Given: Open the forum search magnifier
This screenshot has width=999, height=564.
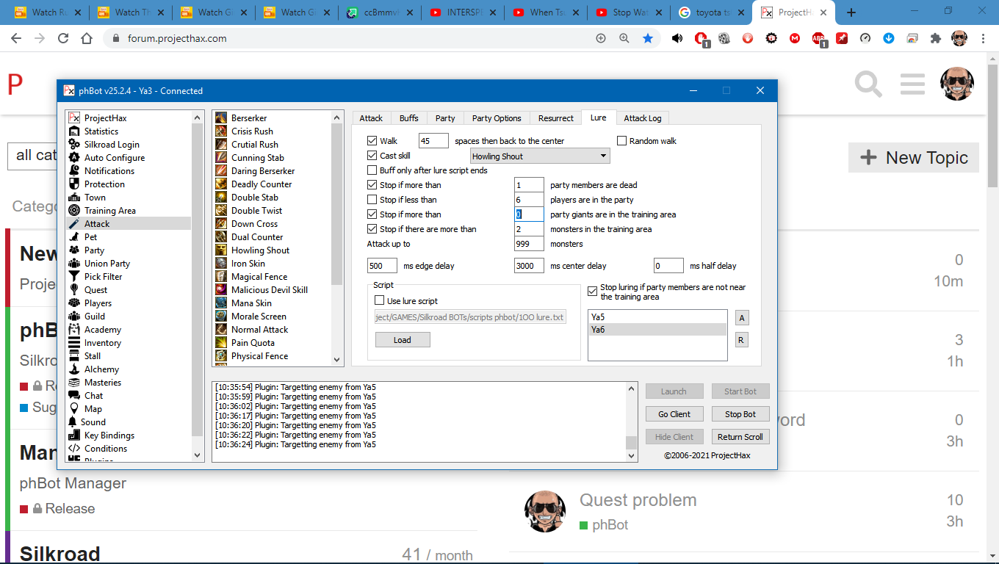Looking at the screenshot, I should (x=868, y=84).
